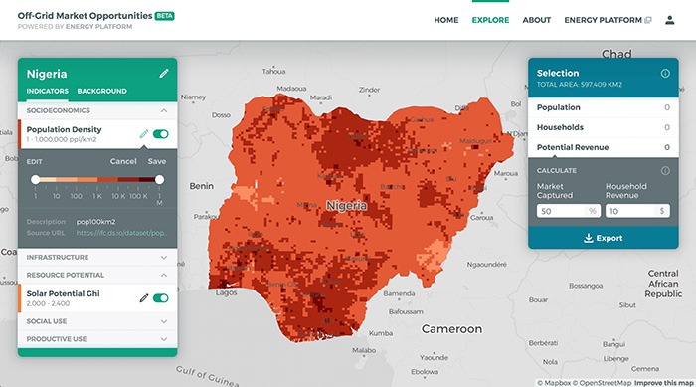Collapse the Socioeconomics section
This screenshot has width=696, height=387.
click(x=164, y=110)
